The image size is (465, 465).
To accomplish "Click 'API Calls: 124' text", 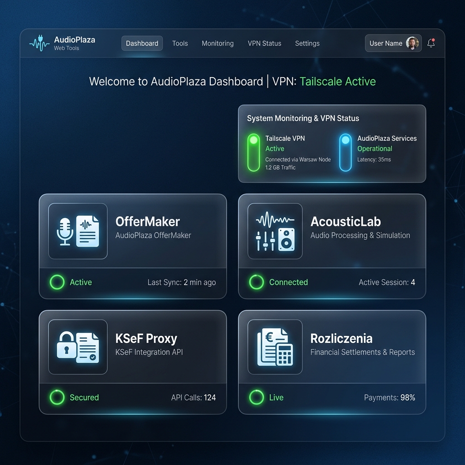I will [193, 398].
